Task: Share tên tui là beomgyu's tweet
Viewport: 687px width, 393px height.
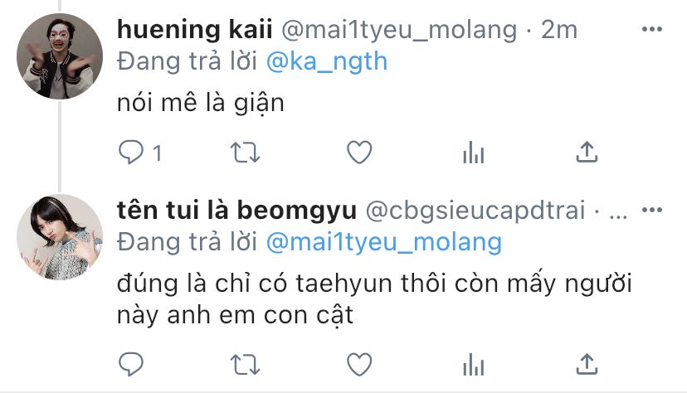Action: (x=587, y=365)
